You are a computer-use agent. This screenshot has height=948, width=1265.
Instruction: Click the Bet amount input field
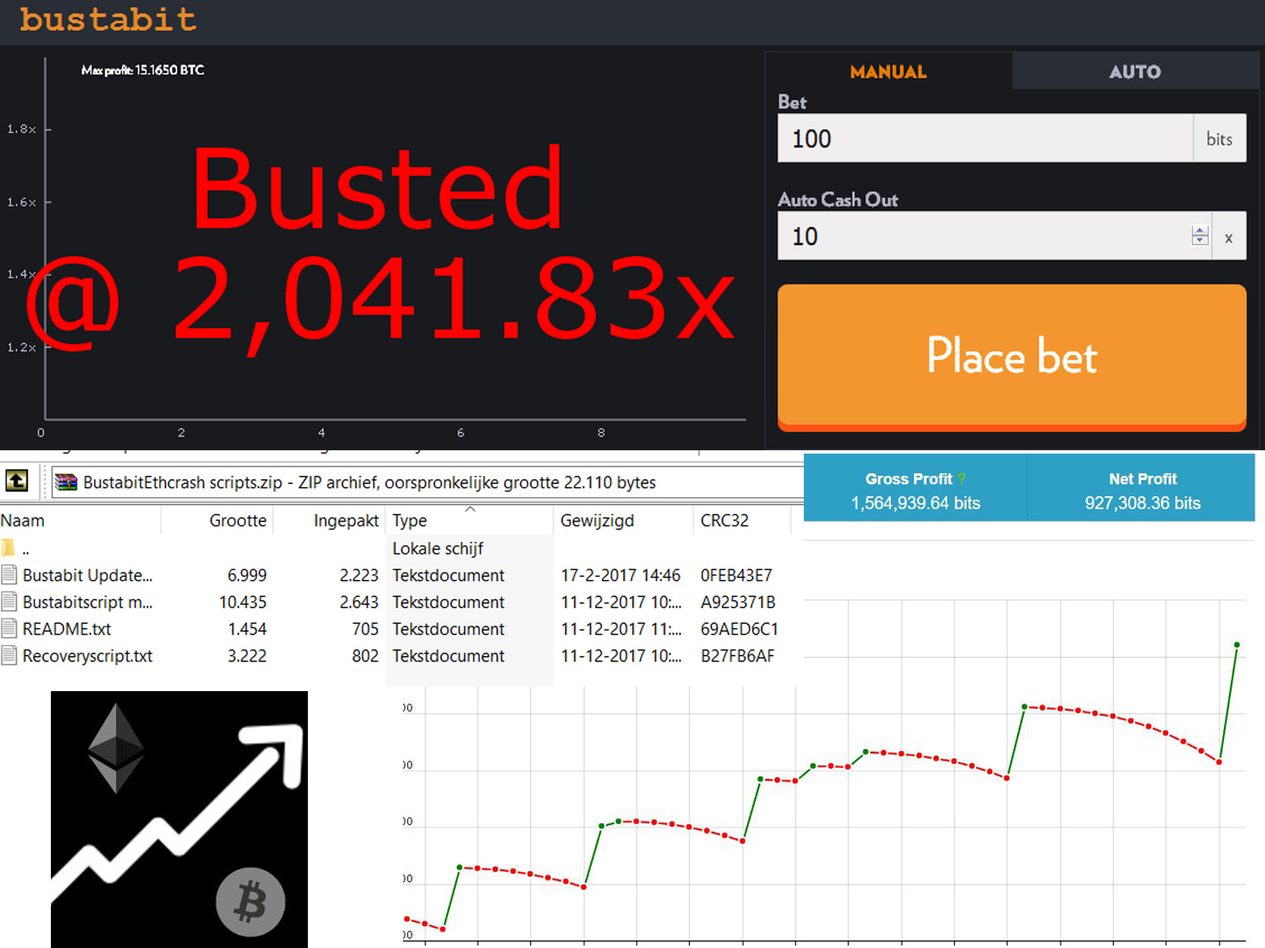[x=985, y=138]
